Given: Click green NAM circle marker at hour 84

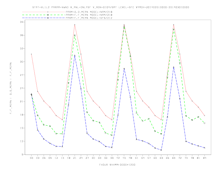Looking at the screenshot, I should pos(204,123).
